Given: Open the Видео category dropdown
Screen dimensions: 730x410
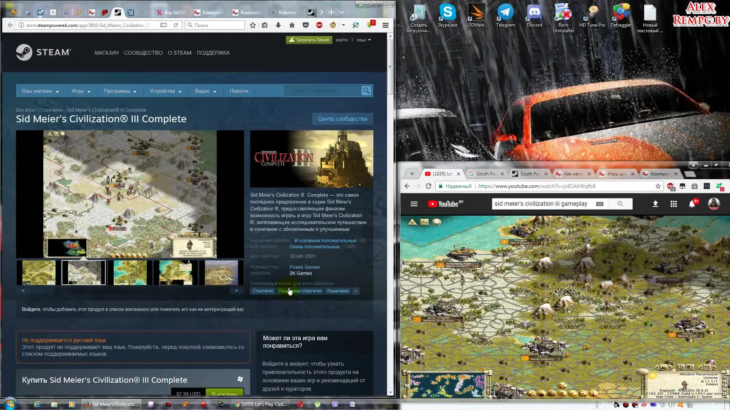Looking at the screenshot, I should point(205,91).
